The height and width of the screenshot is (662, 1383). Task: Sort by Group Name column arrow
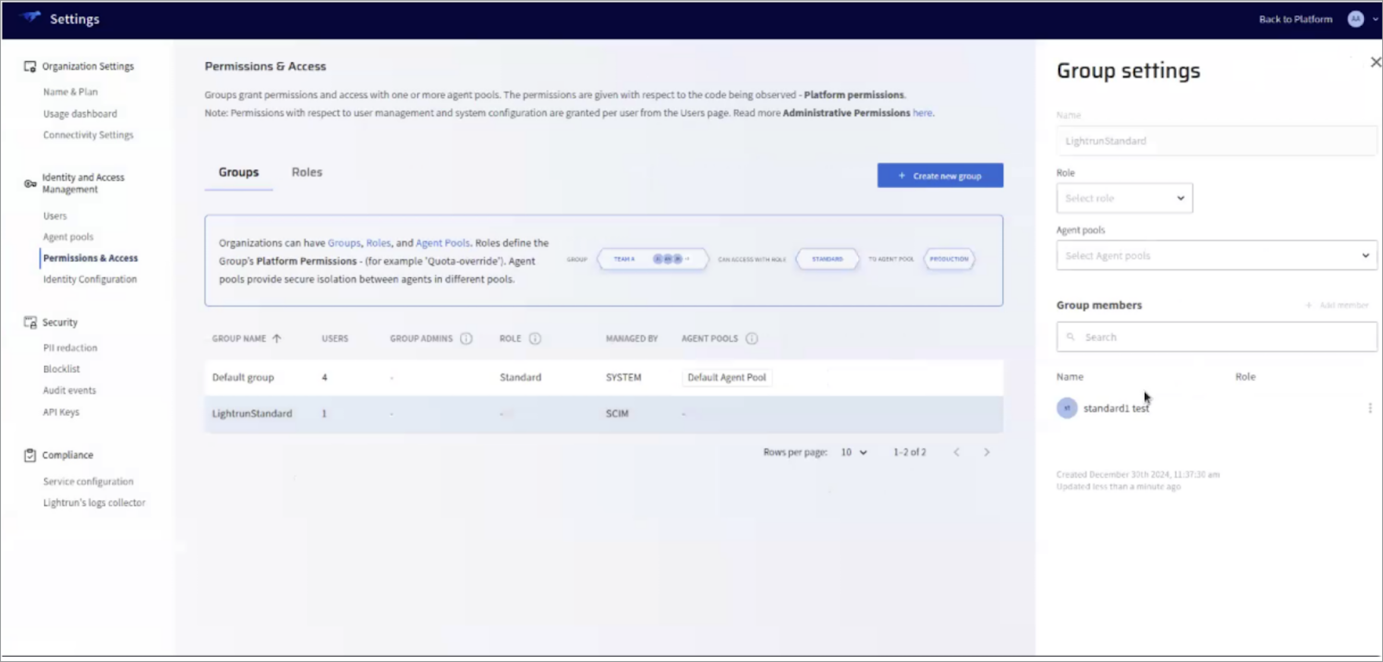[277, 339]
